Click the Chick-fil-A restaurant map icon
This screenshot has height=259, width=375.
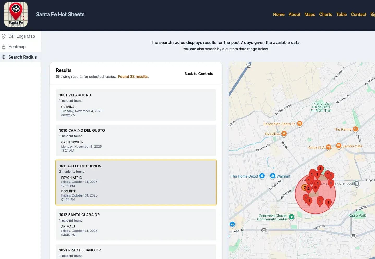click(x=329, y=147)
